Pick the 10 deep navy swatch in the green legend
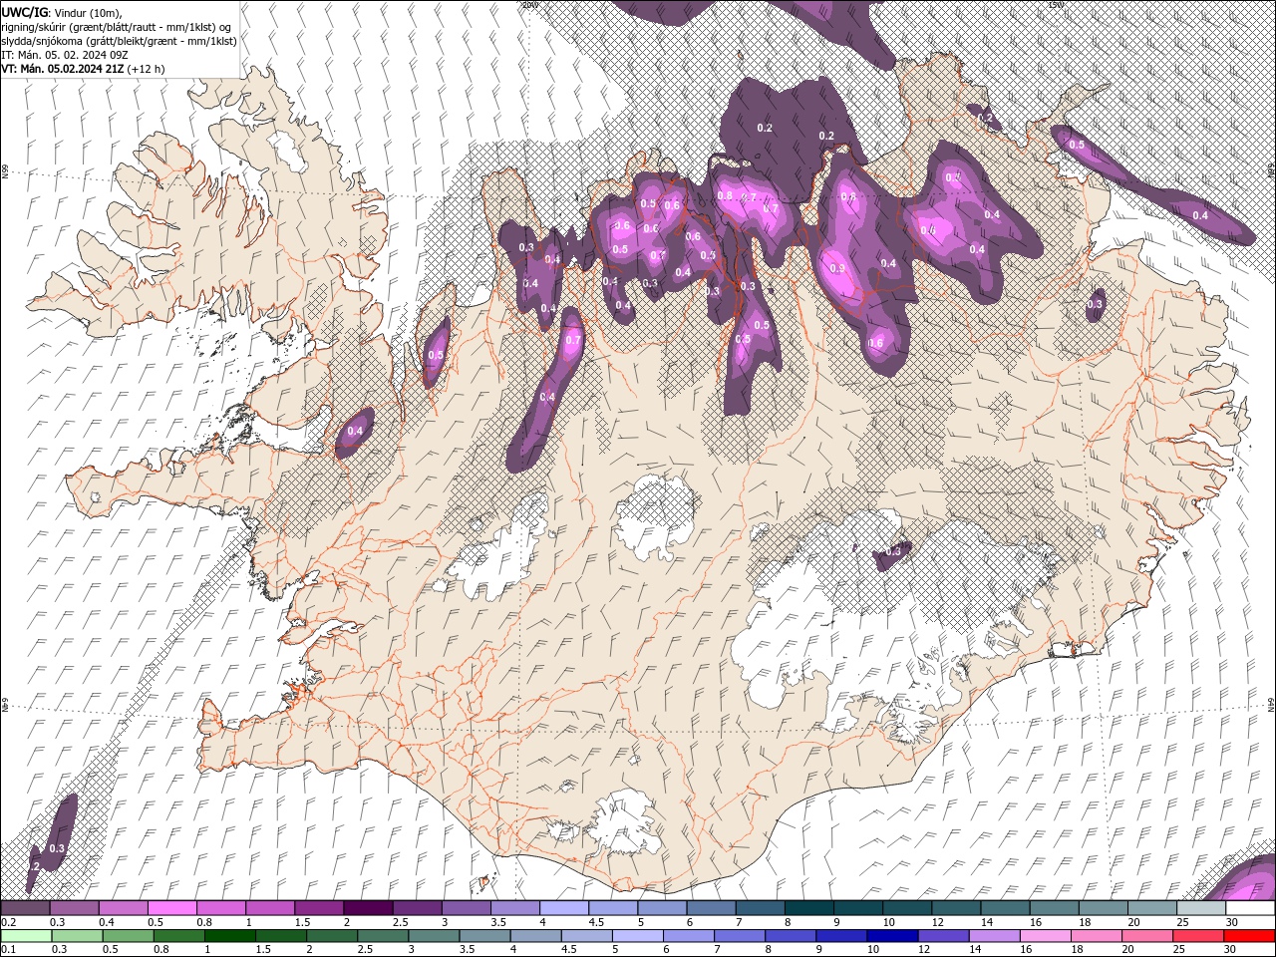1276x957 pixels. tap(891, 935)
